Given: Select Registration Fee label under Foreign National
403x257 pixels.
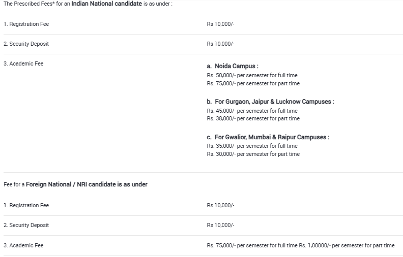Looking at the screenshot, I should pos(26,205).
